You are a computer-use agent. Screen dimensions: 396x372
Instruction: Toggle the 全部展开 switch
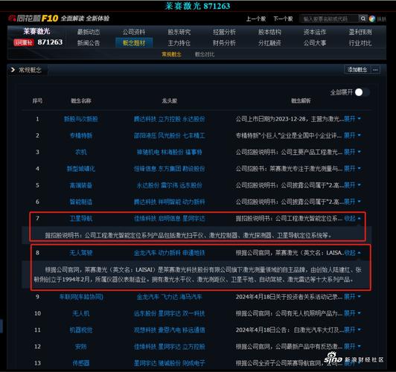pos(363,92)
